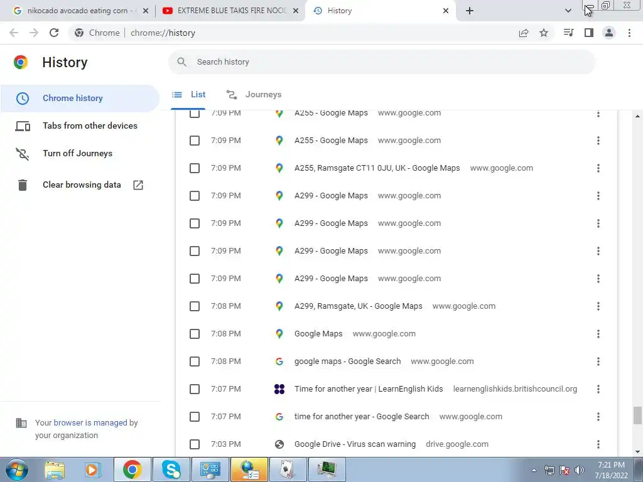Click the new tab plus button
The width and height of the screenshot is (643, 482).
470,11
